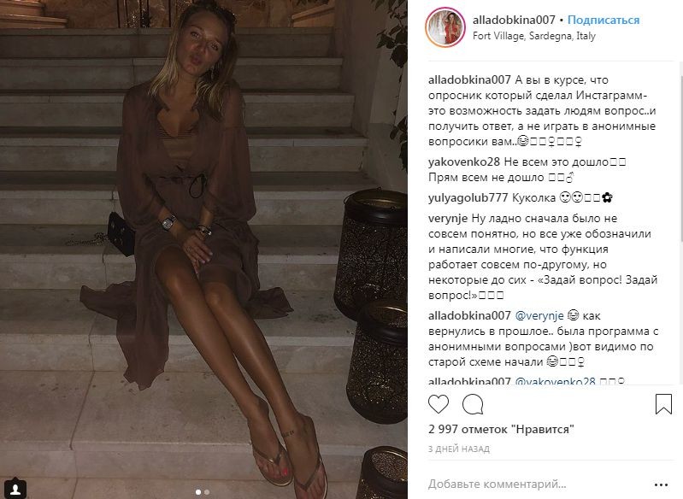The height and width of the screenshot is (499, 683).
Task: Click Подписаться to follow the account
Action: [604, 20]
